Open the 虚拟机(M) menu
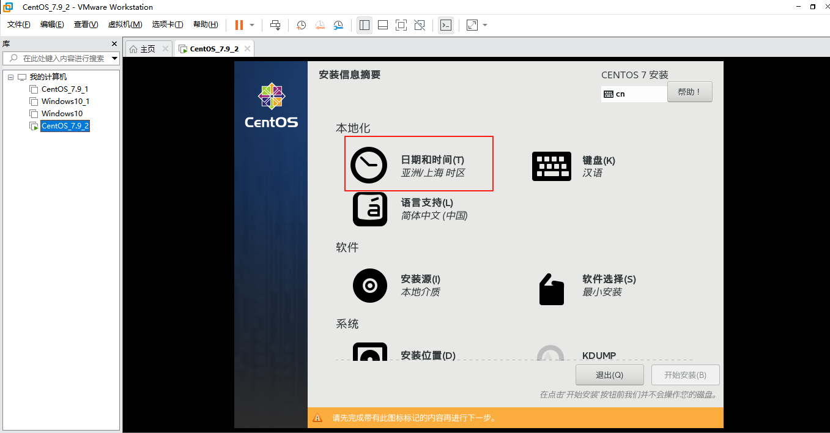 pyautogui.click(x=125, y=24)
